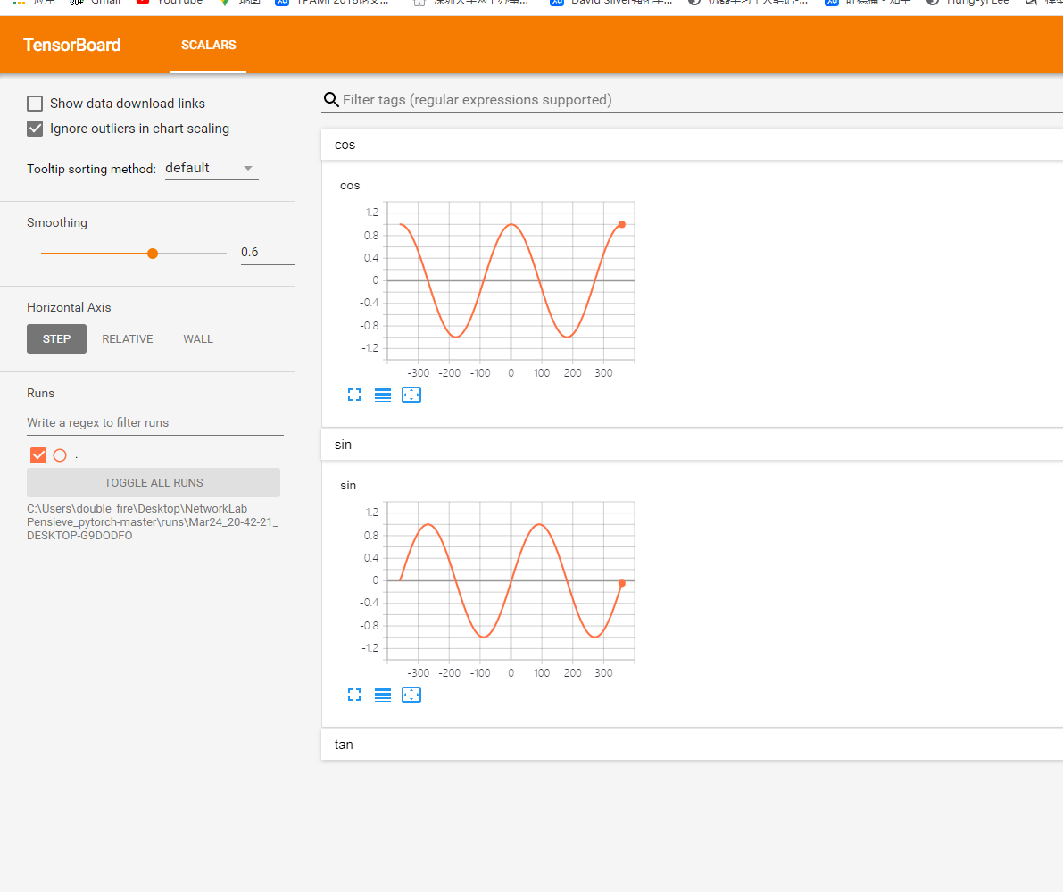1063x892 pixels.
Task: Disable Ignore outliers in chart scaling
Action: (x=34, y=128)
